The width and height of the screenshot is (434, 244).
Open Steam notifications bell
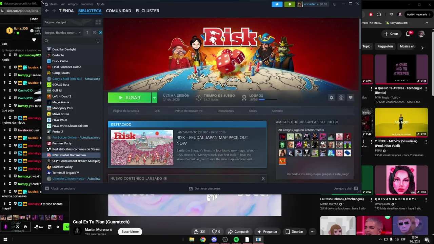tap(290, 4)
